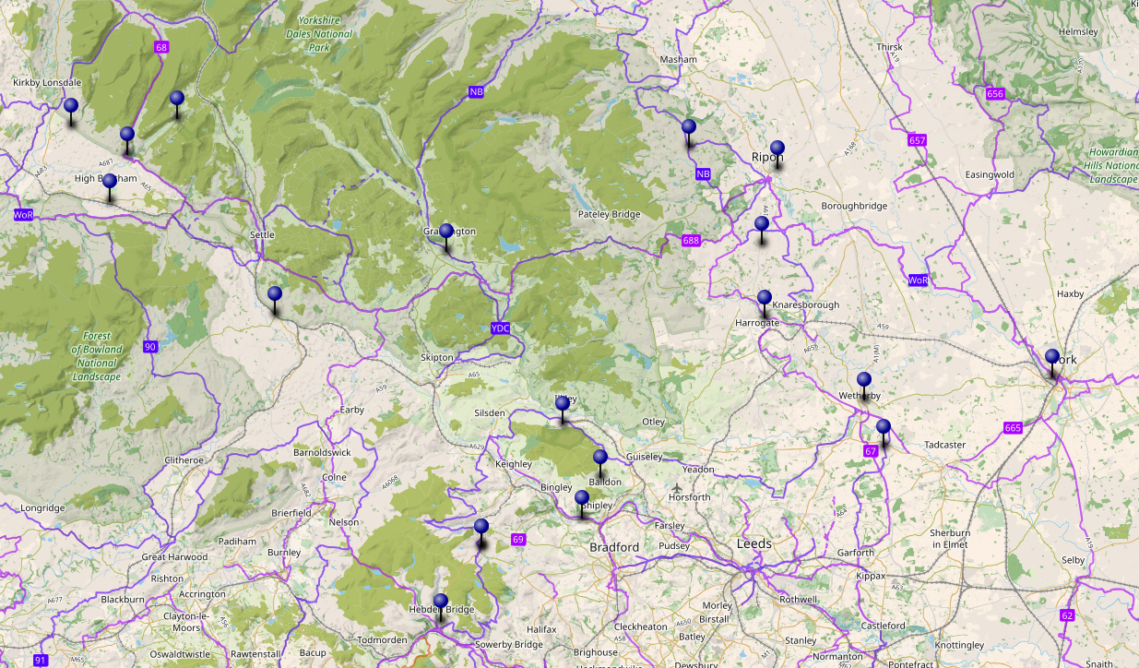Image resolution: width=1139 pixels, height=668 pixels.
Task: Select the Knaresborough label
Action: coord(806,304)
